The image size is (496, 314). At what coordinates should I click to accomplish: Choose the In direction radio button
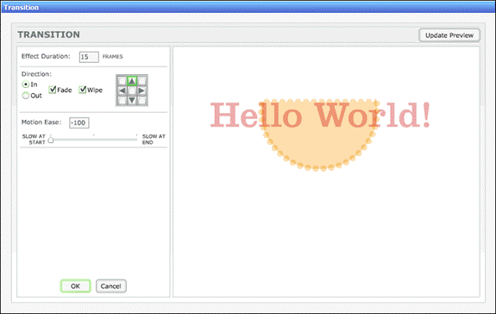coord(26,85)
